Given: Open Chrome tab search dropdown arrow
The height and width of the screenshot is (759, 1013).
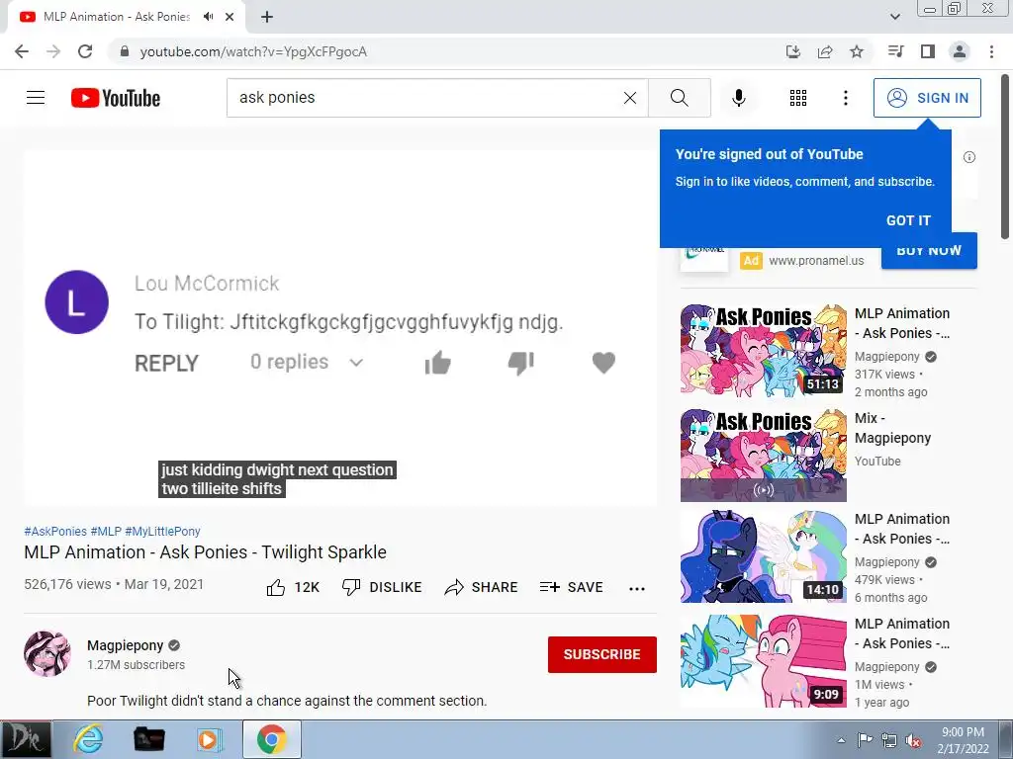Looking at the screenshot, I should point(894,17).
